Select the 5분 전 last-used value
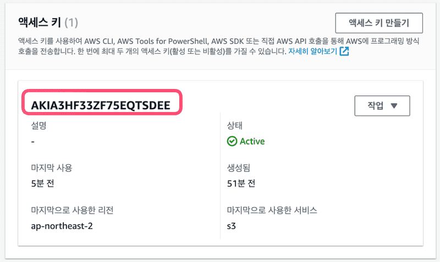This screenshot has height=262, width=440. (43, 183)
